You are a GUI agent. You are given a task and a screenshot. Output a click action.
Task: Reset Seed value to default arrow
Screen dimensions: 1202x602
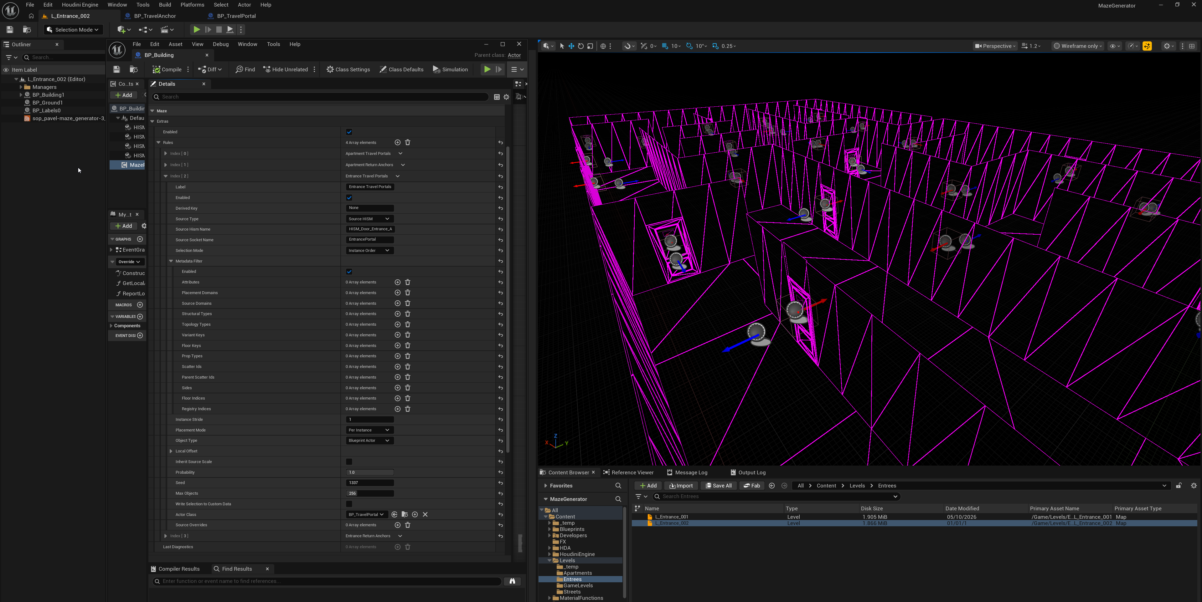(501, 483)
